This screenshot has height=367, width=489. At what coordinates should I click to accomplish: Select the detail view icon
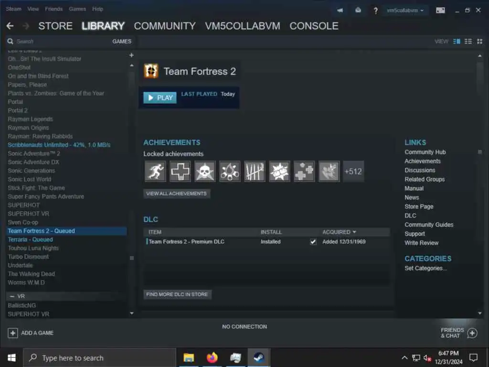pos(457,41)
